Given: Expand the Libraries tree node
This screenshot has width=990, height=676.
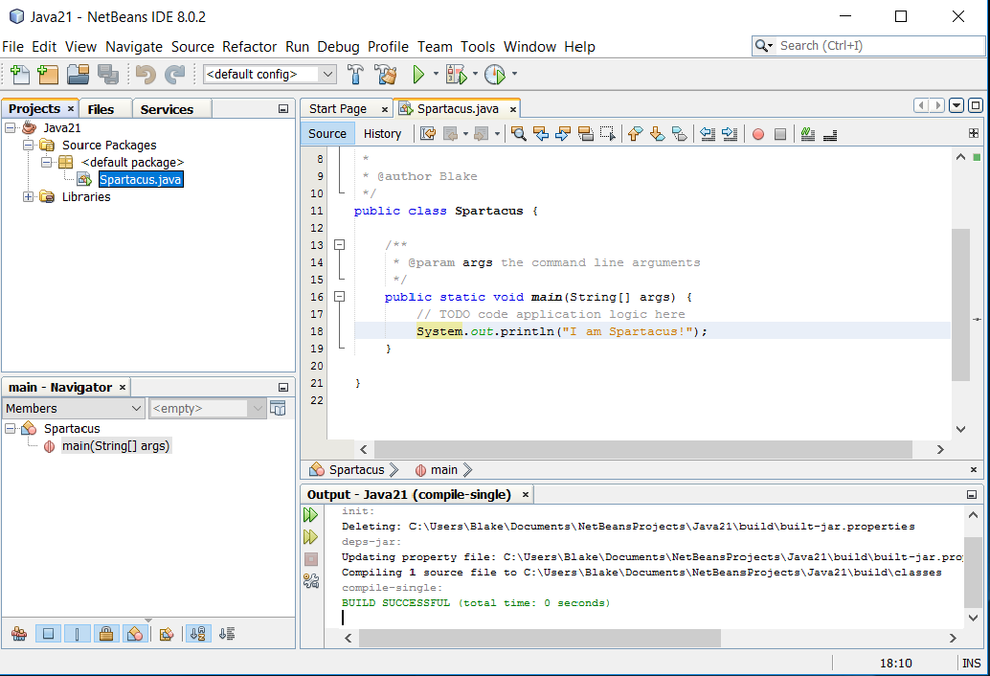Looking at the screenshot, I should (x=29, y=197).
